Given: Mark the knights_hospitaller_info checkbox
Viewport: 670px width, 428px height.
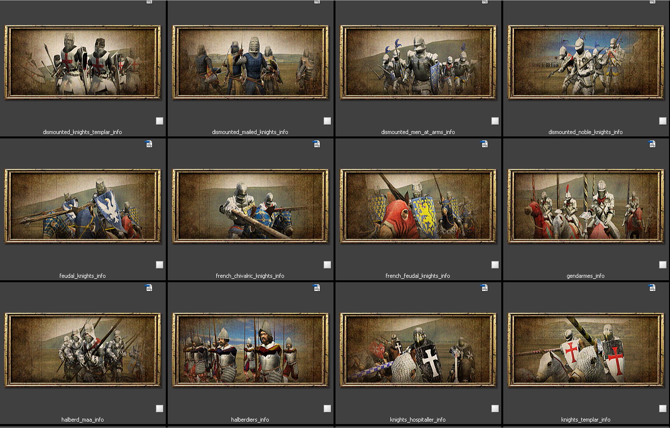Looking at the screenshot, I should (x=495, y=408).
